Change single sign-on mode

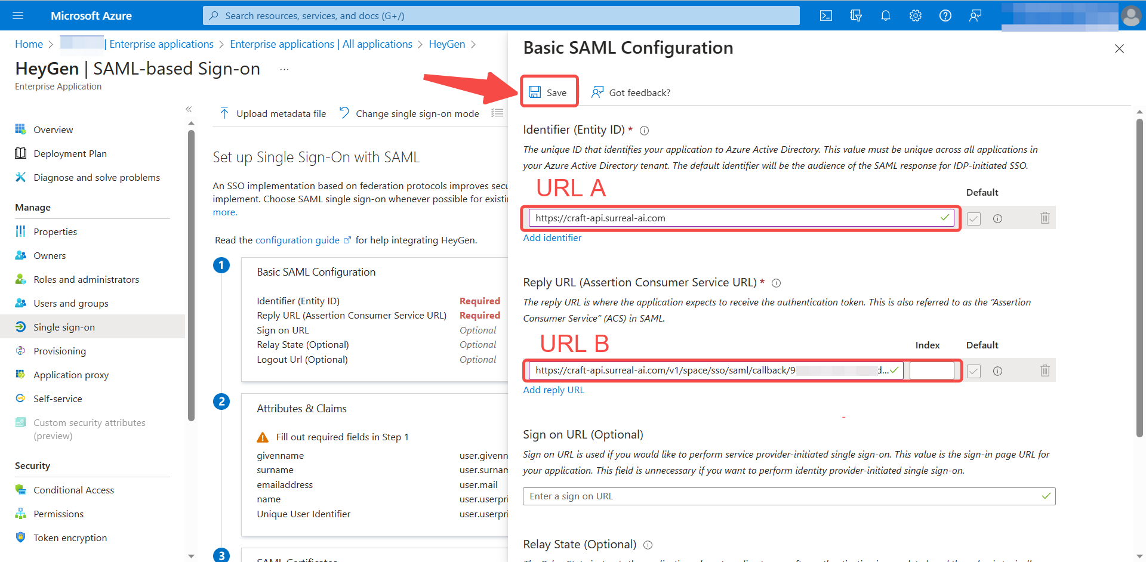point(409,113)
